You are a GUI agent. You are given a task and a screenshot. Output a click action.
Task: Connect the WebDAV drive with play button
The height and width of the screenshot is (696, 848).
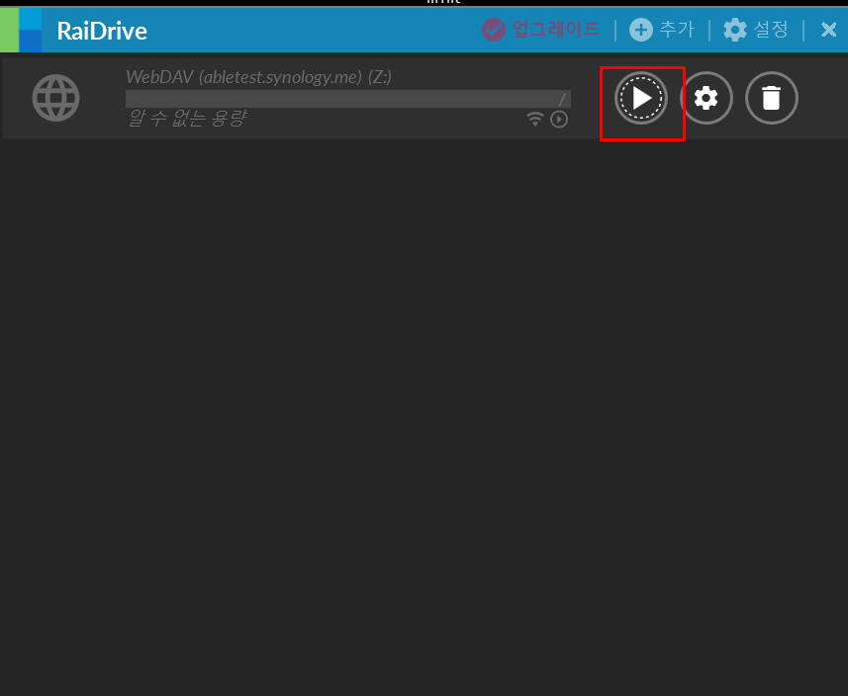coord(641,98)
